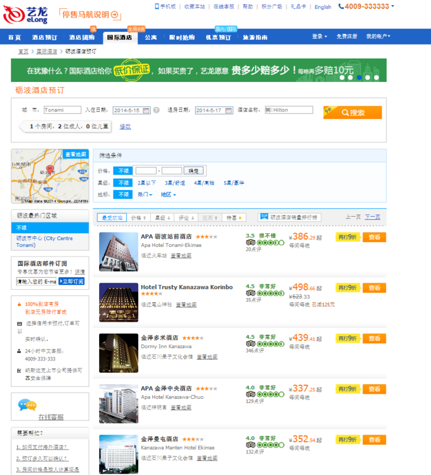Viewport: 431px width, 475px height.
Task: Sort hotels by 价格 ascending
Action: (x=138, y=218)
